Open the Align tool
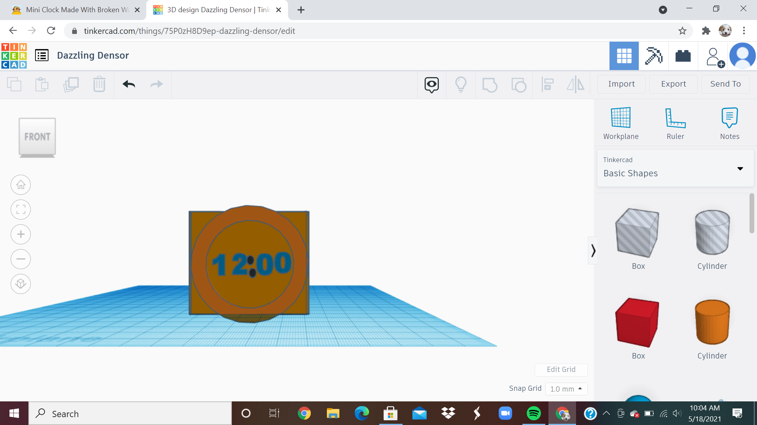The height and width of the screenshot is (425, 757). [x=547, y=84]
